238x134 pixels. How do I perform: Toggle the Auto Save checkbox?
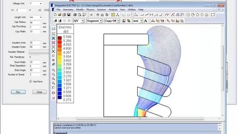[30, 82]
